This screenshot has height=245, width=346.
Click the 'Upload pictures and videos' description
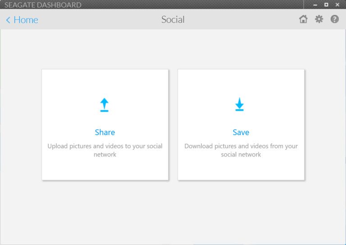coord(105,150)
